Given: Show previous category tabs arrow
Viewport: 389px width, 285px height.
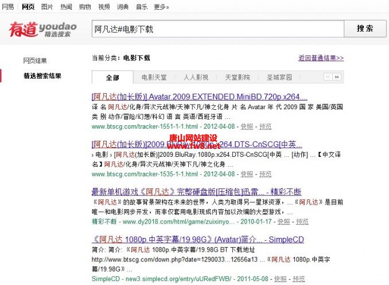Looking at the screenshot, I should tap(328, 77).
